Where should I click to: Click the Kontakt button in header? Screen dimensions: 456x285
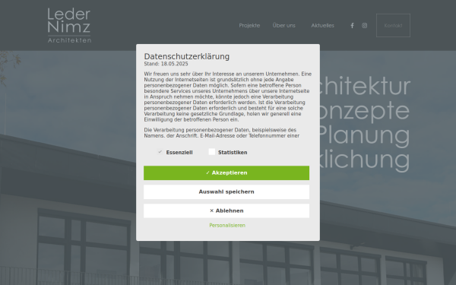pyautogui.click(x=393, y=25)
